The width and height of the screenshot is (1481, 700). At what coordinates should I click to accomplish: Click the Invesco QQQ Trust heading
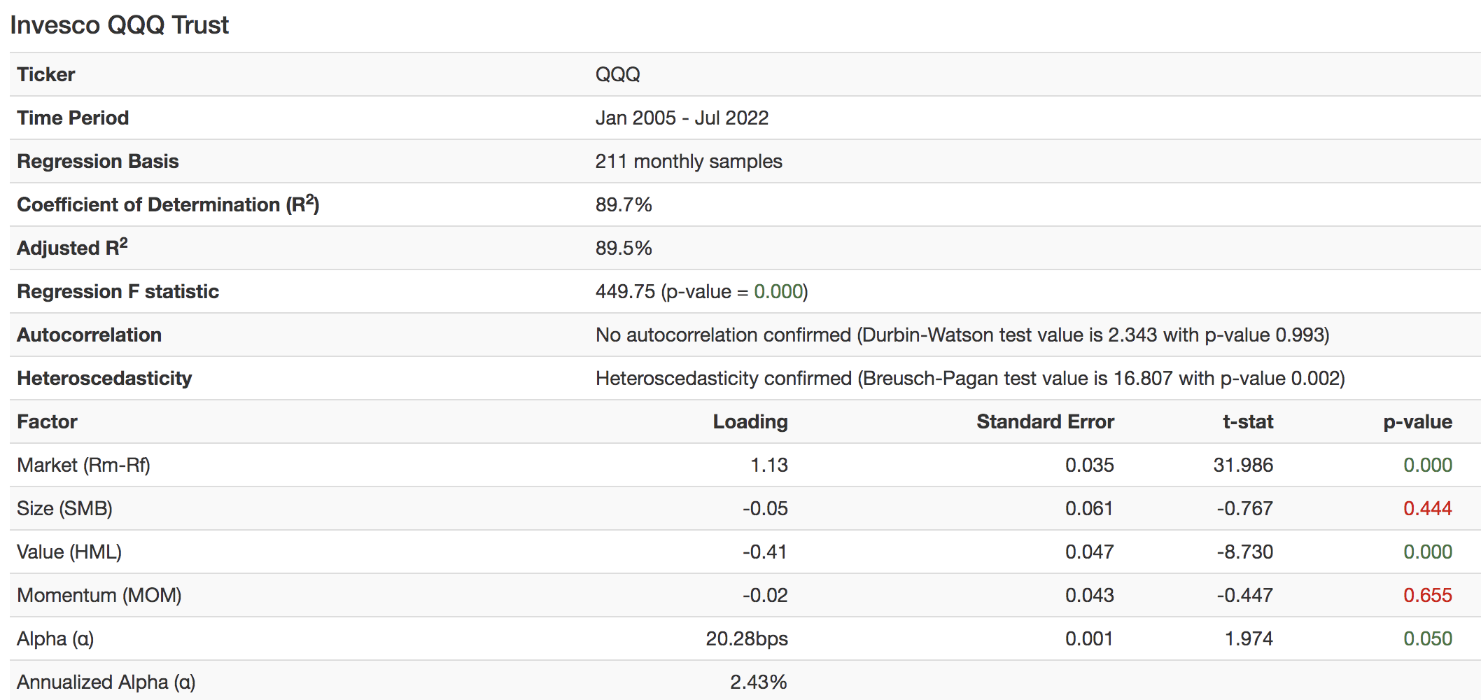tap(119, 25)
